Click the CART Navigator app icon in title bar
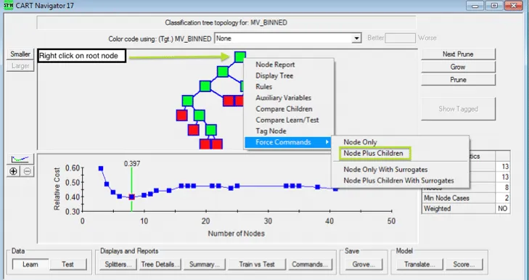Viewport: 529px width, 280px height. (8, 5)
